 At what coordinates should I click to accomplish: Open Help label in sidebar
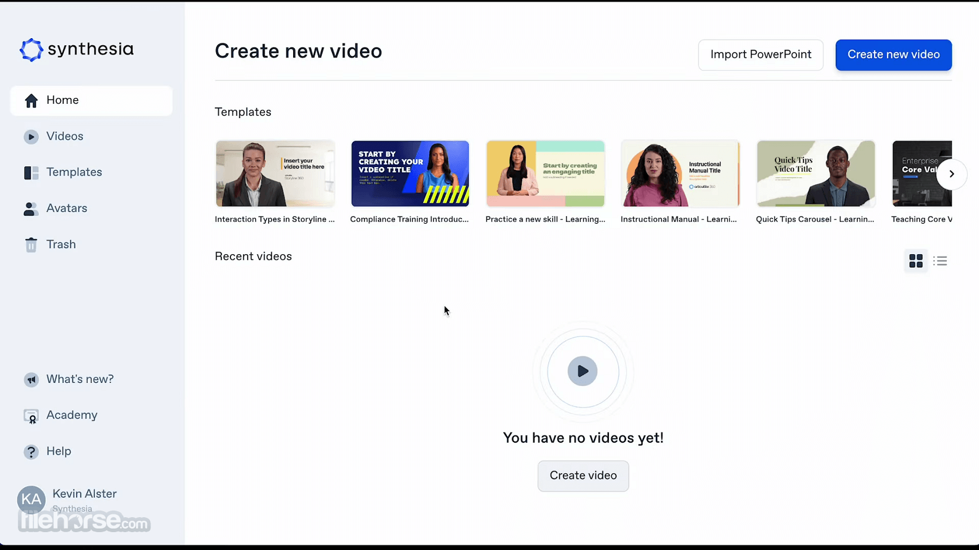pyautogui.click(x=59, y=451)
